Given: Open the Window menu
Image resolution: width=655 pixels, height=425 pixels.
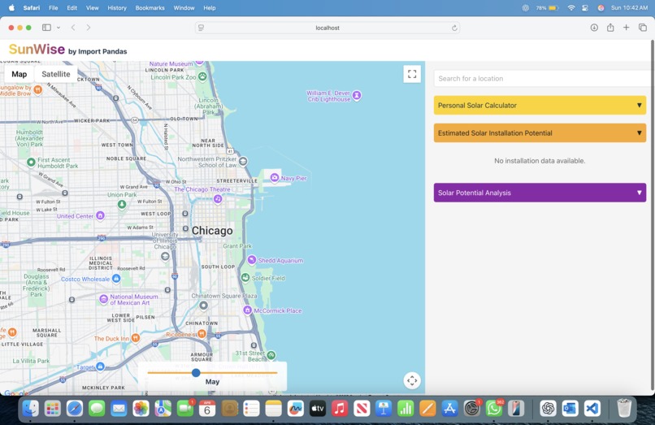Looking at the screenshot, I should tap(184, 8).
